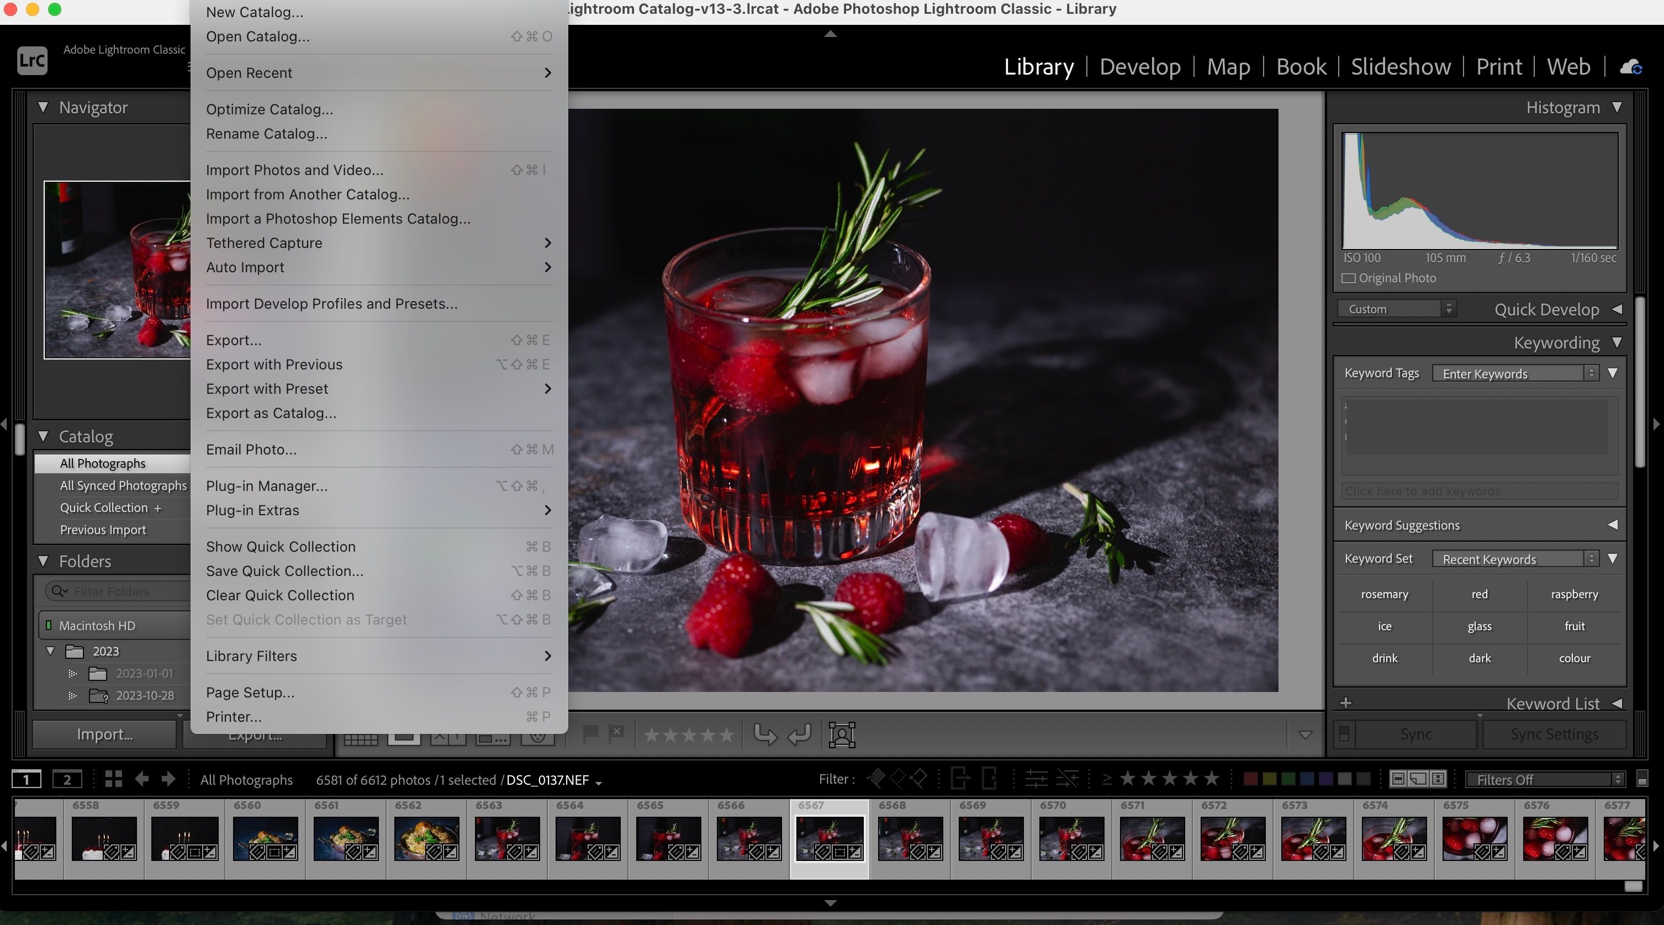
Task: Mark photo as rejected in toolbar
Action: click(616, 734)
